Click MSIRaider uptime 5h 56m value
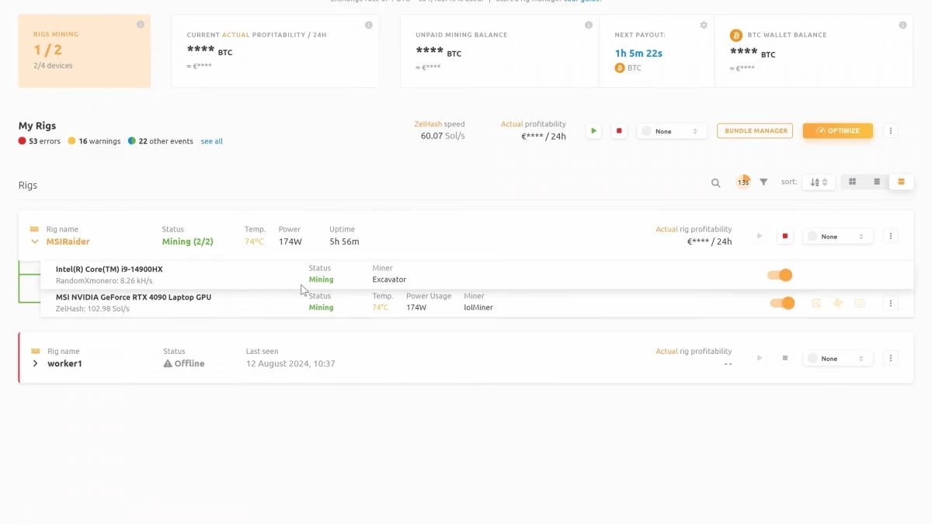Screen dimensions: 932x524 click(x=343, y=241)
